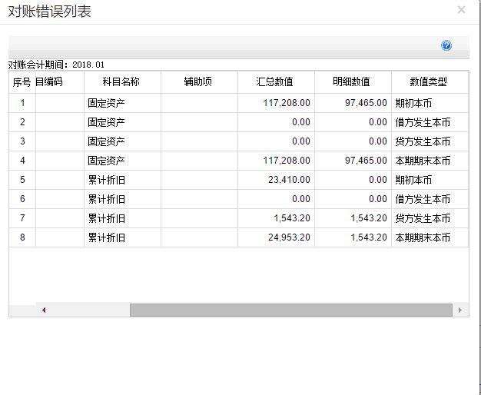This screenshot has height=395, width=481.
Task: Click the 24,953.20 summary value
Action: pos(289,237)
